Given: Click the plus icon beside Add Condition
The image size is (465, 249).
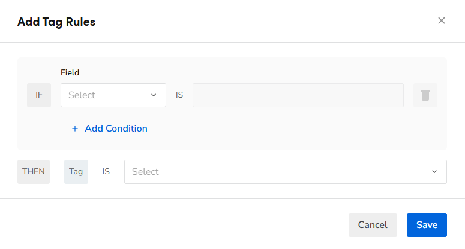Looking at the screenshot, I should pyautogui.click(x=75, y=129).
